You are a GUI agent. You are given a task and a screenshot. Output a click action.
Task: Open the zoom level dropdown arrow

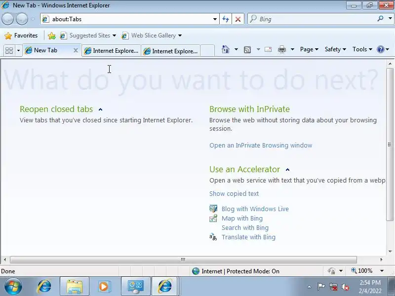tap(382, 271)
